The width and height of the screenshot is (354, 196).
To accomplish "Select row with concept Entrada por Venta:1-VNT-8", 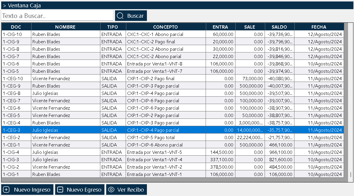I will coord(173,64).
